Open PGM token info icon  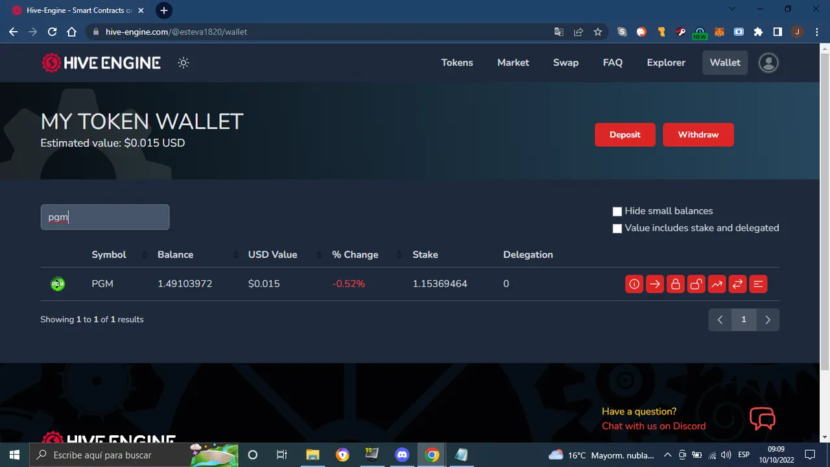point(634,284)
